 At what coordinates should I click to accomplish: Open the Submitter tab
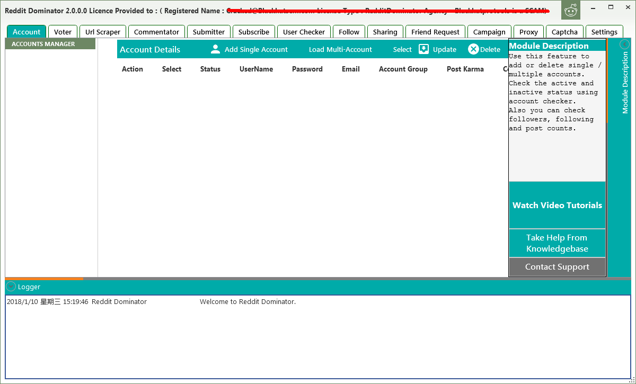click(209, 32)
